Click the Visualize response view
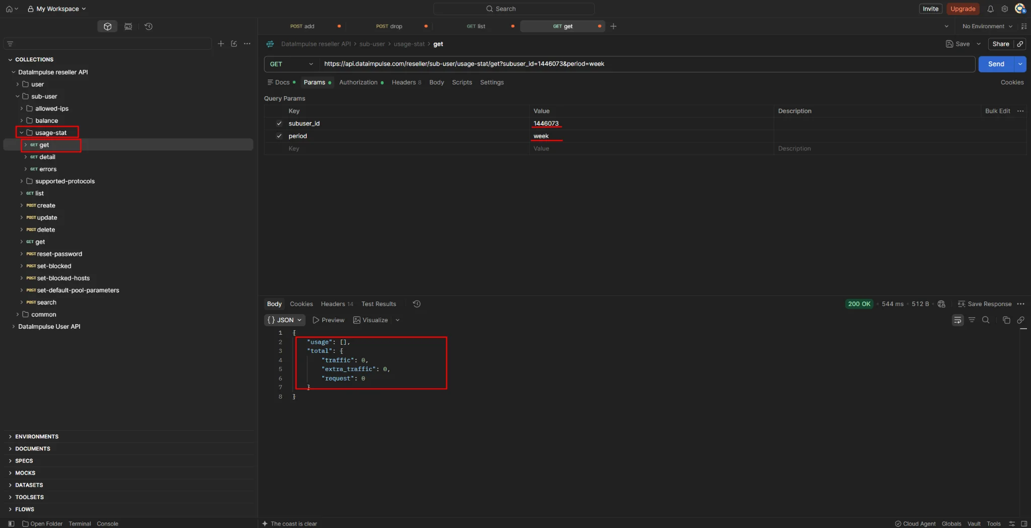Screen dimensions: 1031x528 (371, 320)
